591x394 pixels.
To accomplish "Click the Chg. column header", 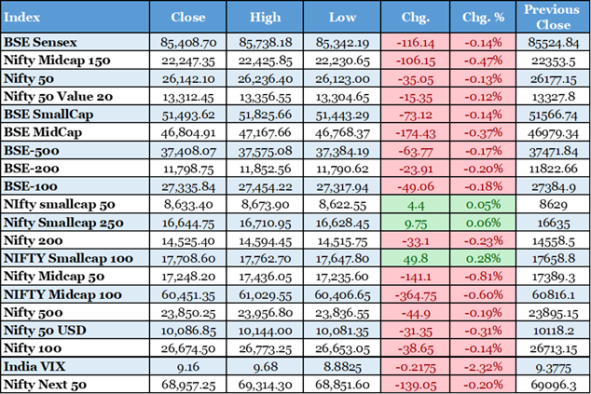I will coord(416,18).
